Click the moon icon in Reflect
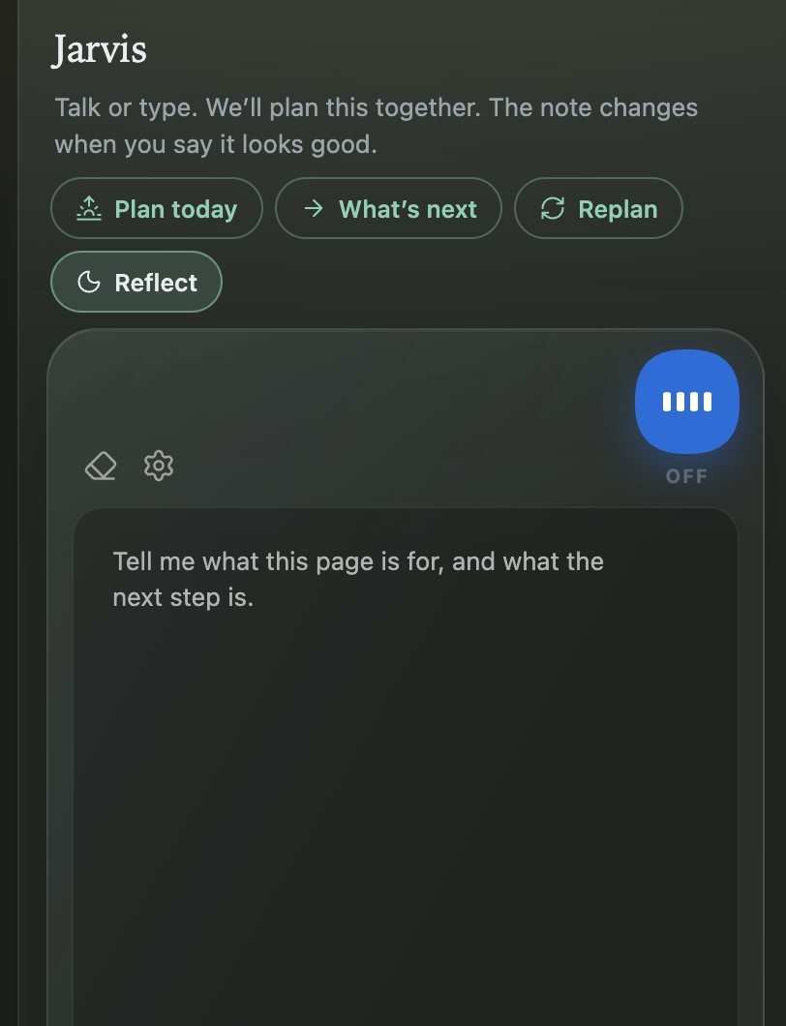786x1026 pixels. pos(89,283)
